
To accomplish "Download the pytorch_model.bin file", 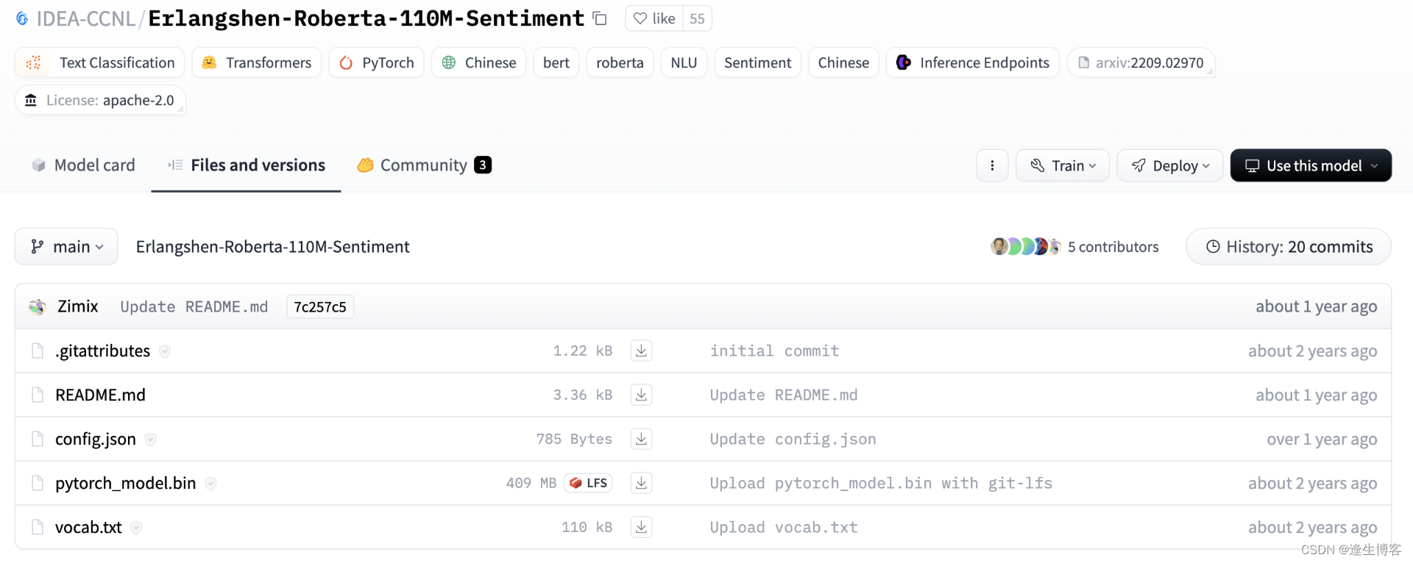I will tap(642, 484).
